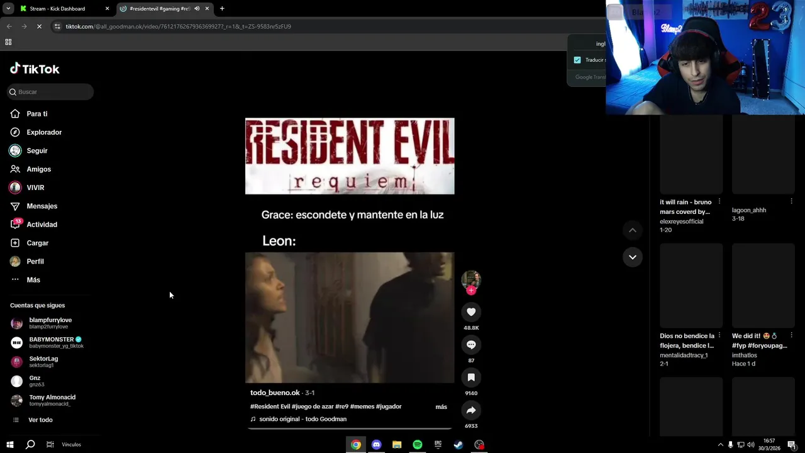Follow creator with red plus badge

coord(471,290)
